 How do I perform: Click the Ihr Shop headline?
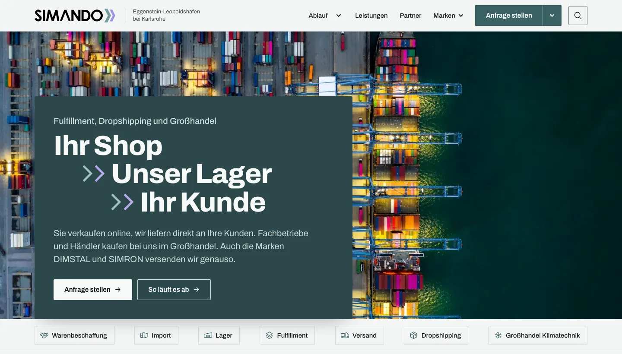(108, 146)
